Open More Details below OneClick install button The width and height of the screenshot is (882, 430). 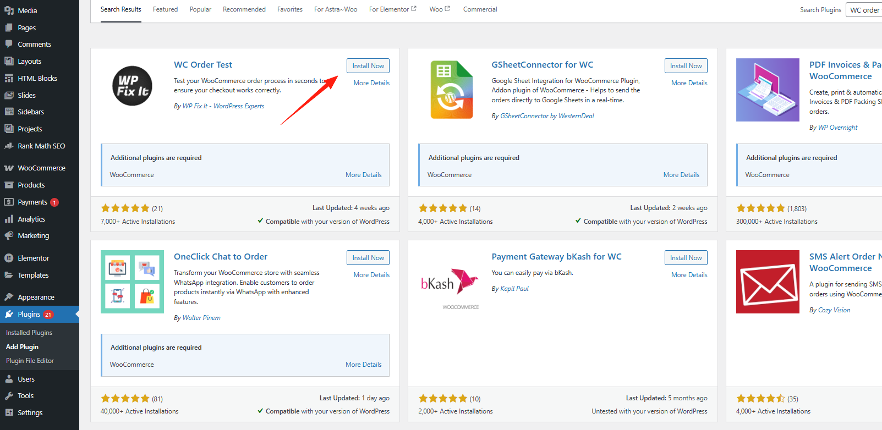[371, 275]
